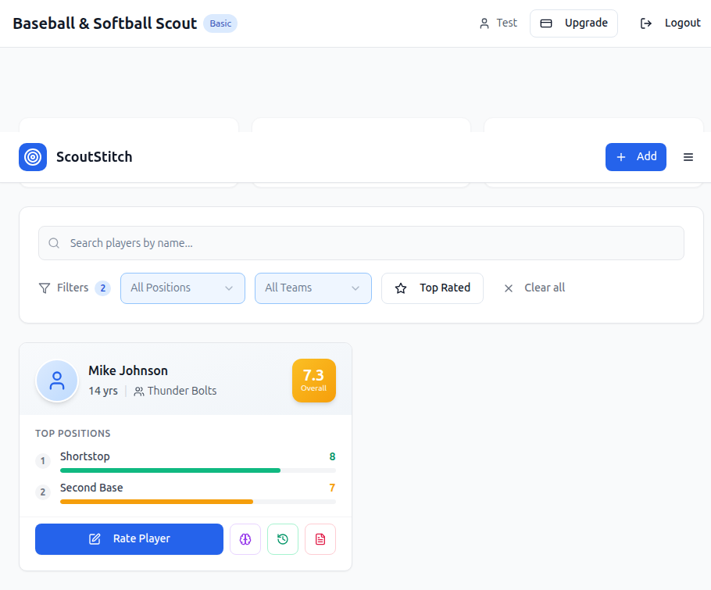Open the player report document icon
This screenshot has height=590, width=711.
(x=320, y=539)
